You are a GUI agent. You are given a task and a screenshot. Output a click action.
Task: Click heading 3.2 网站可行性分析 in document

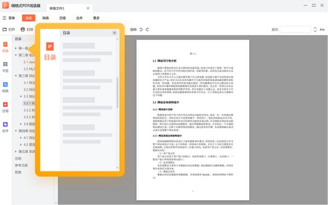click(165, 61)
